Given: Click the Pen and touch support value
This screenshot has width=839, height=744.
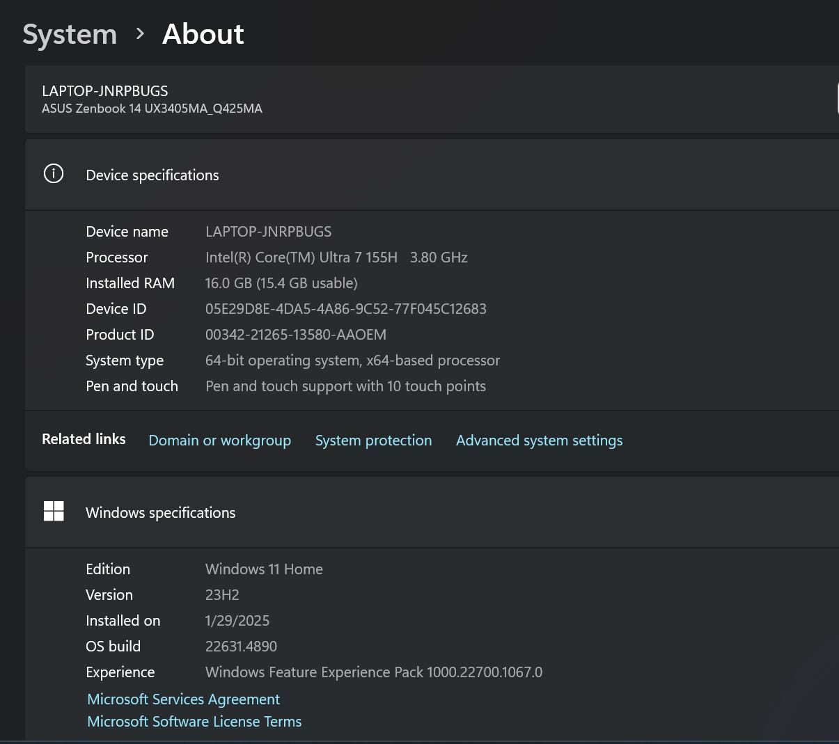Looking at the screenshot, I should pyautogui.click(x=345, y=386).
